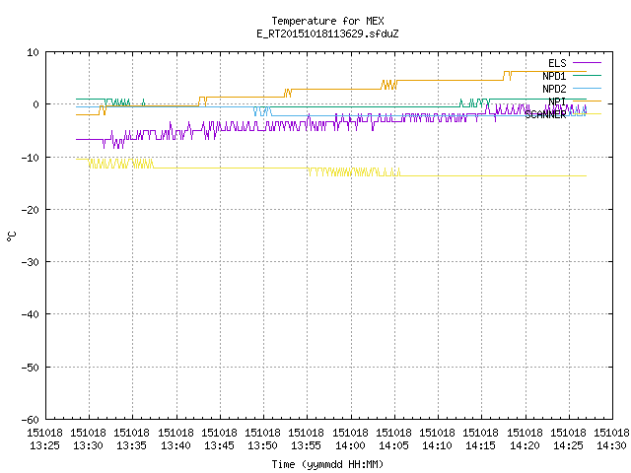Click the NPD2 legend label
631x473 pixels.
coord(554,89)
